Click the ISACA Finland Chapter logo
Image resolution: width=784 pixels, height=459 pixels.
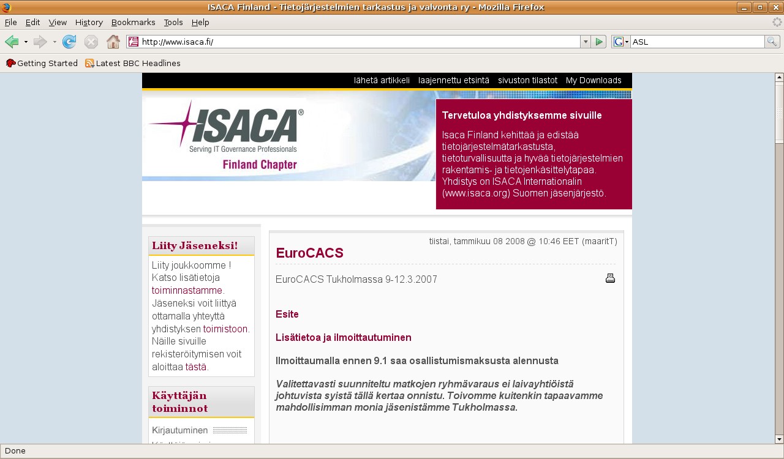pyautogui.click(x=227, y=136)
